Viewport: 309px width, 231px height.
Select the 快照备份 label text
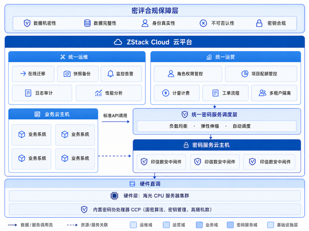tap(82, 74)
